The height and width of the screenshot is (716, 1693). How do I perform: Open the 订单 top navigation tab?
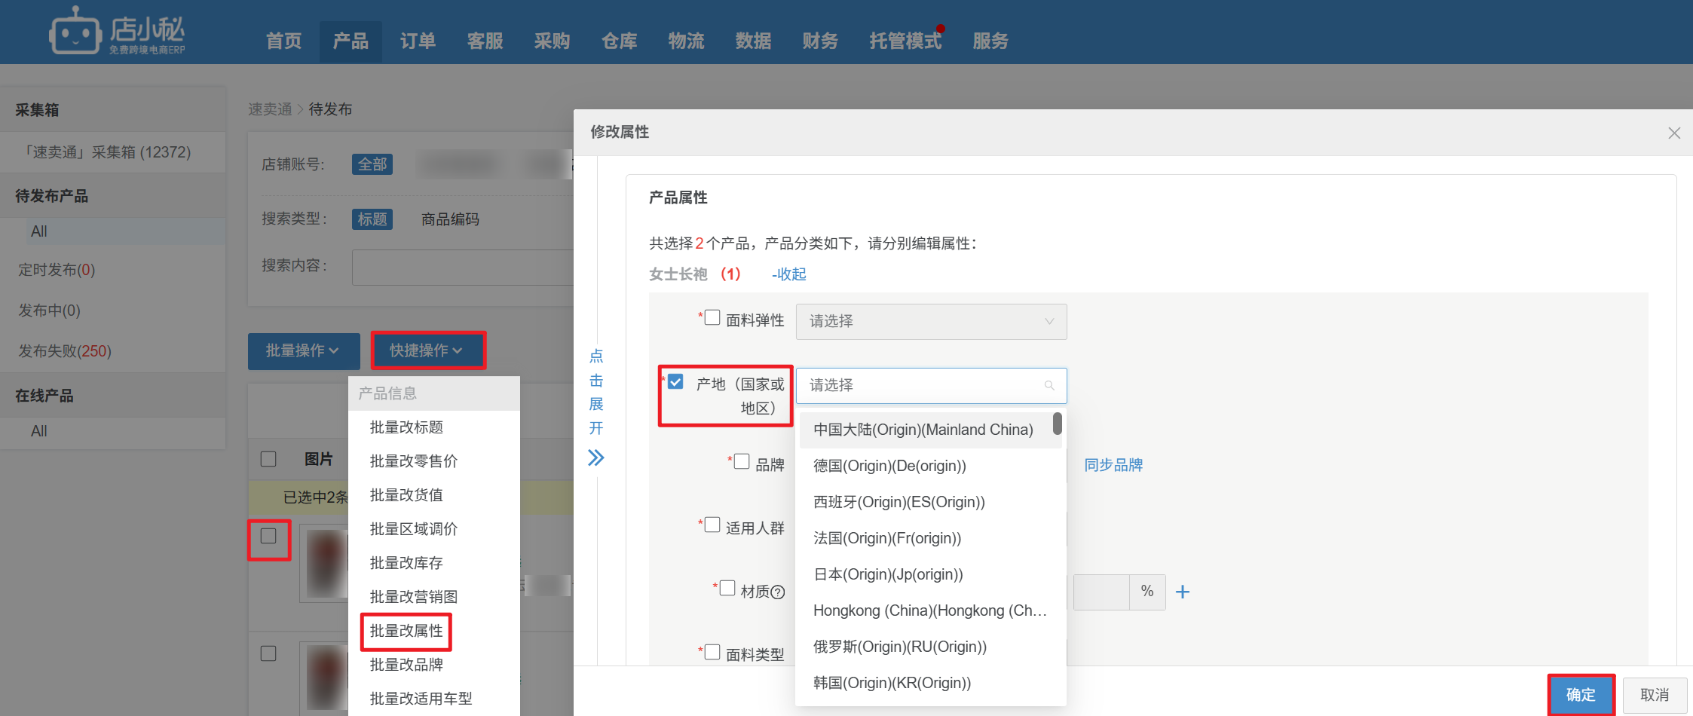click(418, 41)
